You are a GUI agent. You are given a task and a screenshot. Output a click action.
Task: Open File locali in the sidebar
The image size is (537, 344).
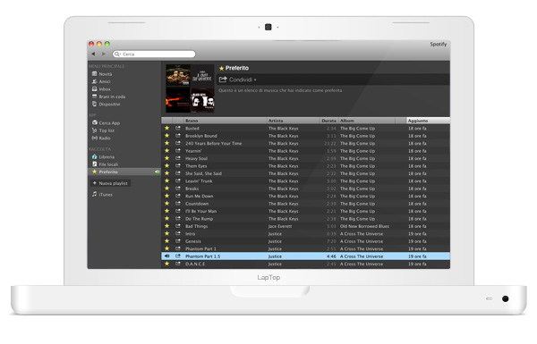click(108, 164)
